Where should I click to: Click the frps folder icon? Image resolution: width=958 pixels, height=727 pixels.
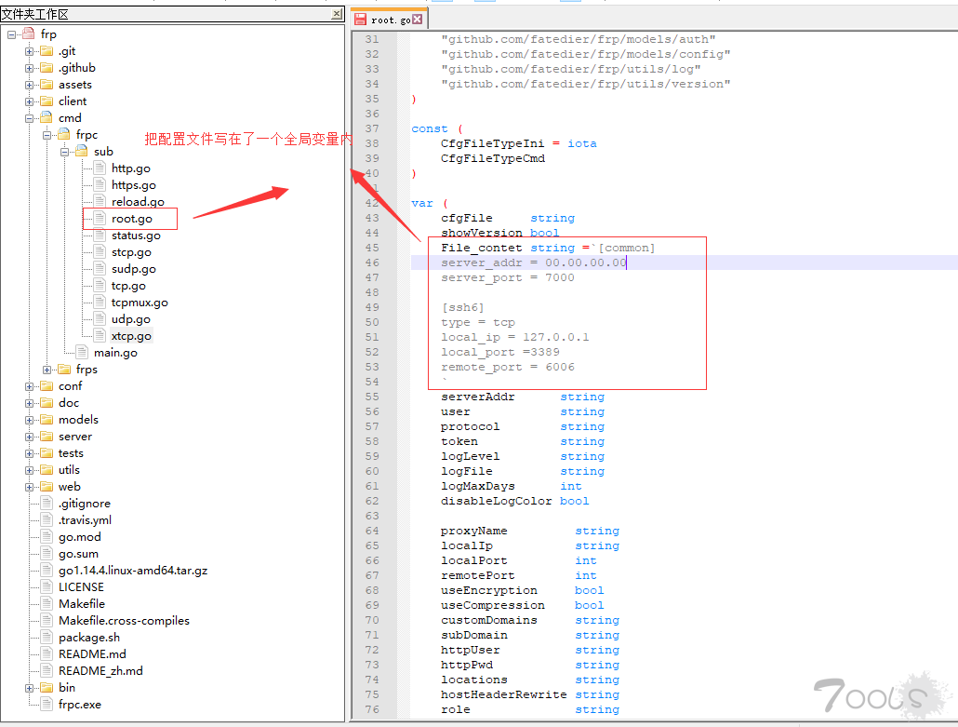(x=64, y=369)
